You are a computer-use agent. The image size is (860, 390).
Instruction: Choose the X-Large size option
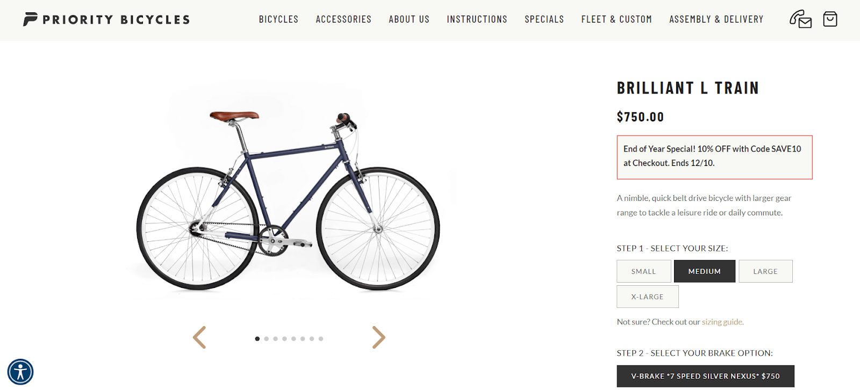tap(647, 297)
